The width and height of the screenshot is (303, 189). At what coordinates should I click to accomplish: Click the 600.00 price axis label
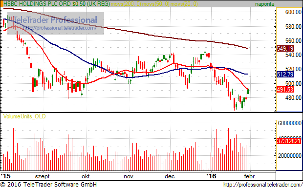[x=293, y=12]
